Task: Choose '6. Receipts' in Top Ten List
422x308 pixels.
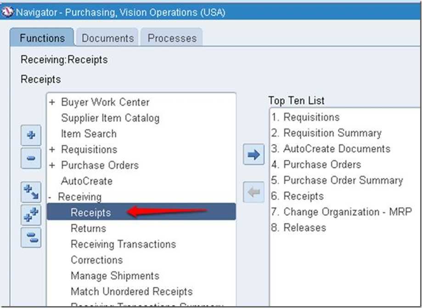Action: click(x=298, y=196)
